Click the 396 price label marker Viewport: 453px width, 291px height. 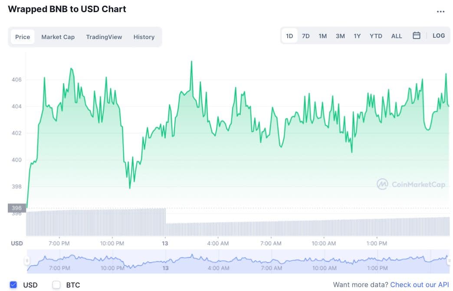(17, 208)
